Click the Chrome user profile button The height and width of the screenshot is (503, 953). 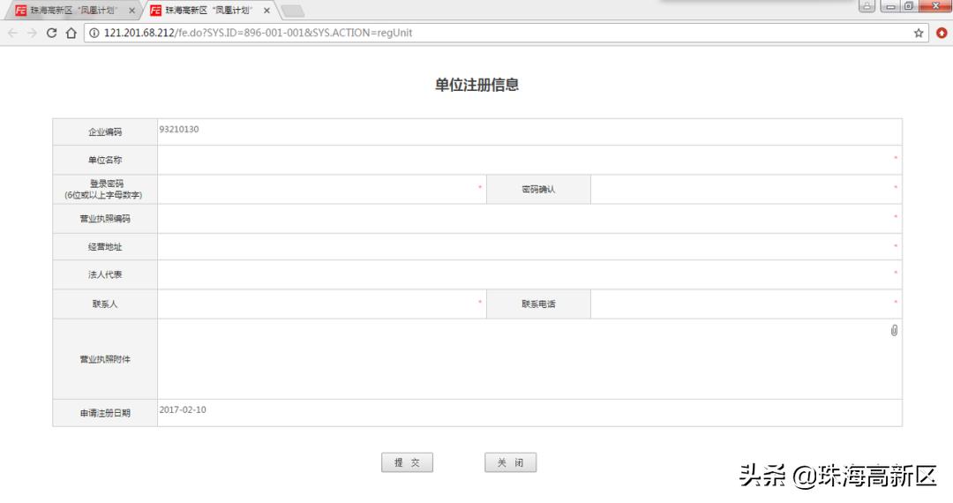click(x=867, y=6)
